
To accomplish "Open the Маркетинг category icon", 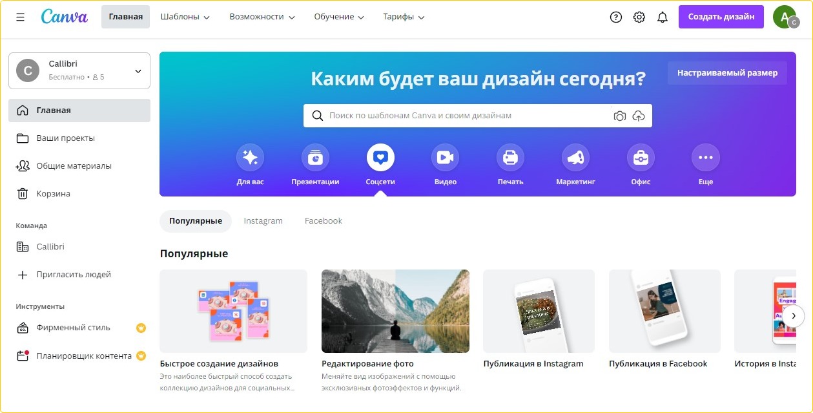I will tap(575, 157).
